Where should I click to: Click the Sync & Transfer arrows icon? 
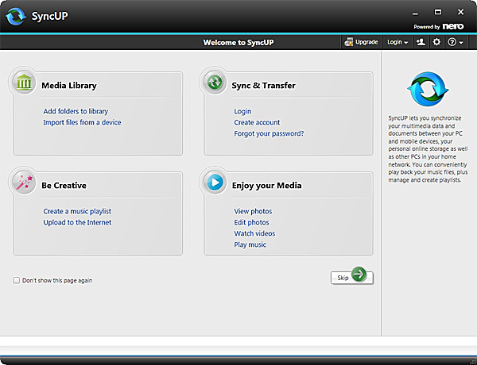click(215, 83)
